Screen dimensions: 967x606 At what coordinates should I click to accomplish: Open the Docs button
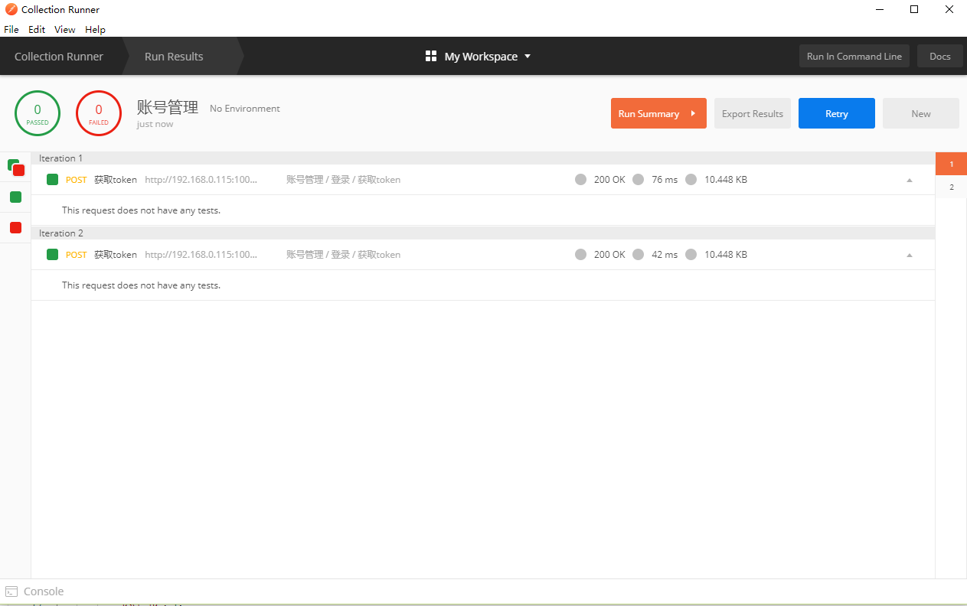940,57
